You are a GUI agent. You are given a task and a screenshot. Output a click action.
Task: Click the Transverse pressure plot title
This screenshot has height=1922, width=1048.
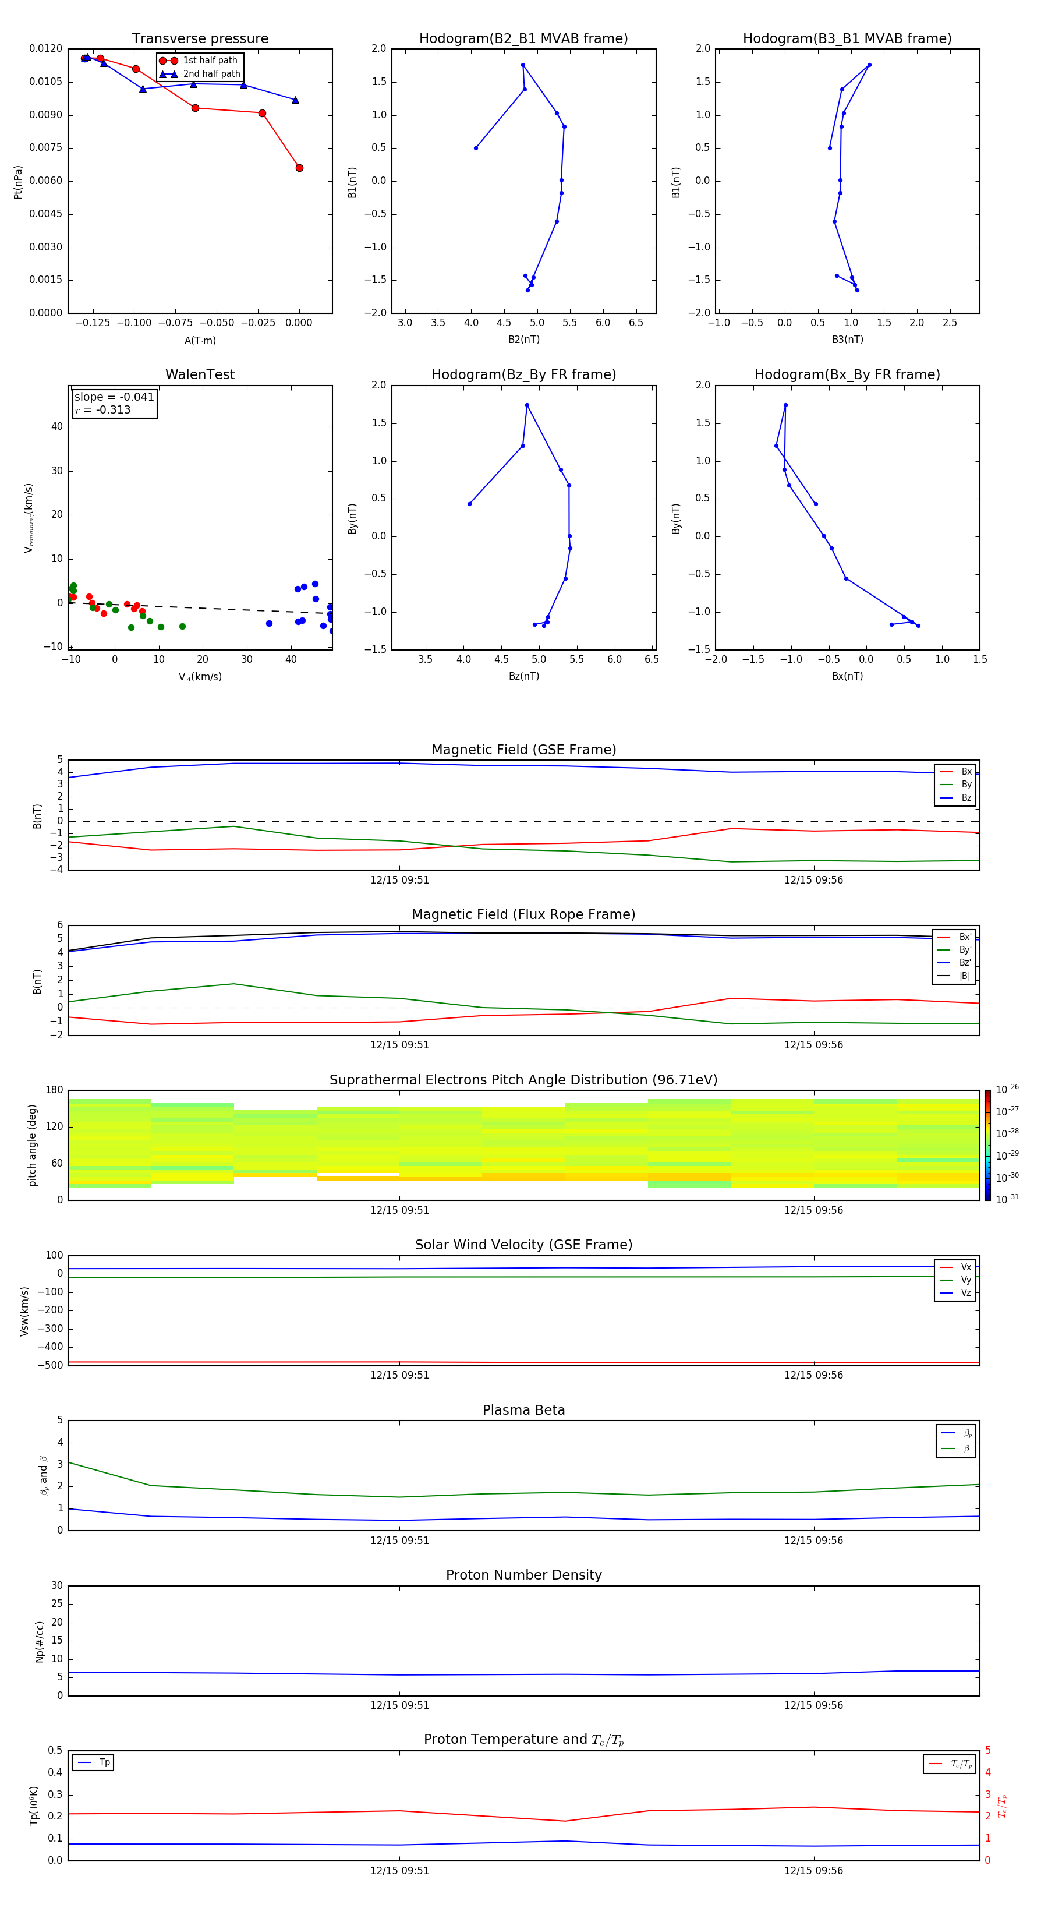200,38
